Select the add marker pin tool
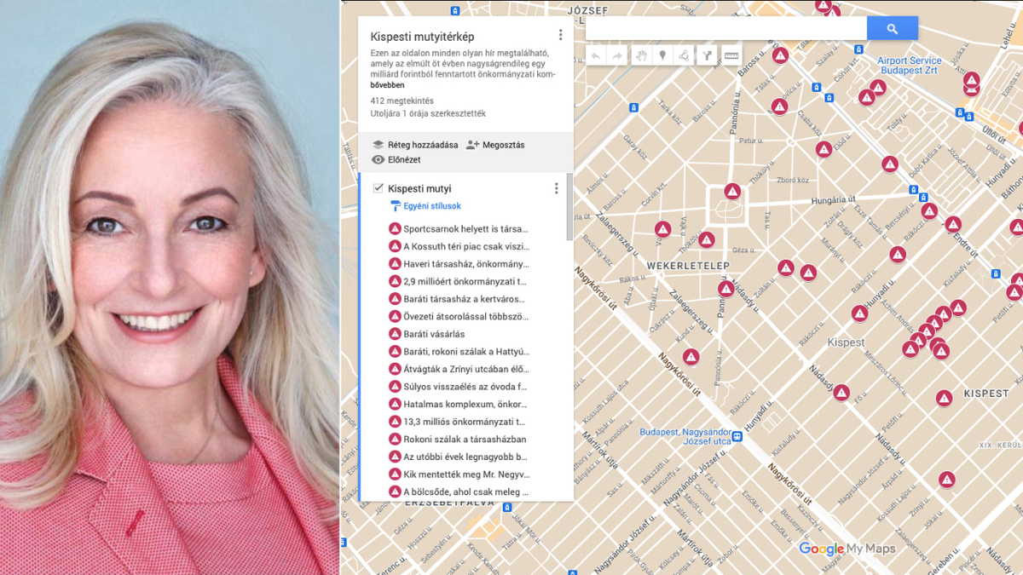This screenshot has height=575, width=1023. tap(663, 55)
